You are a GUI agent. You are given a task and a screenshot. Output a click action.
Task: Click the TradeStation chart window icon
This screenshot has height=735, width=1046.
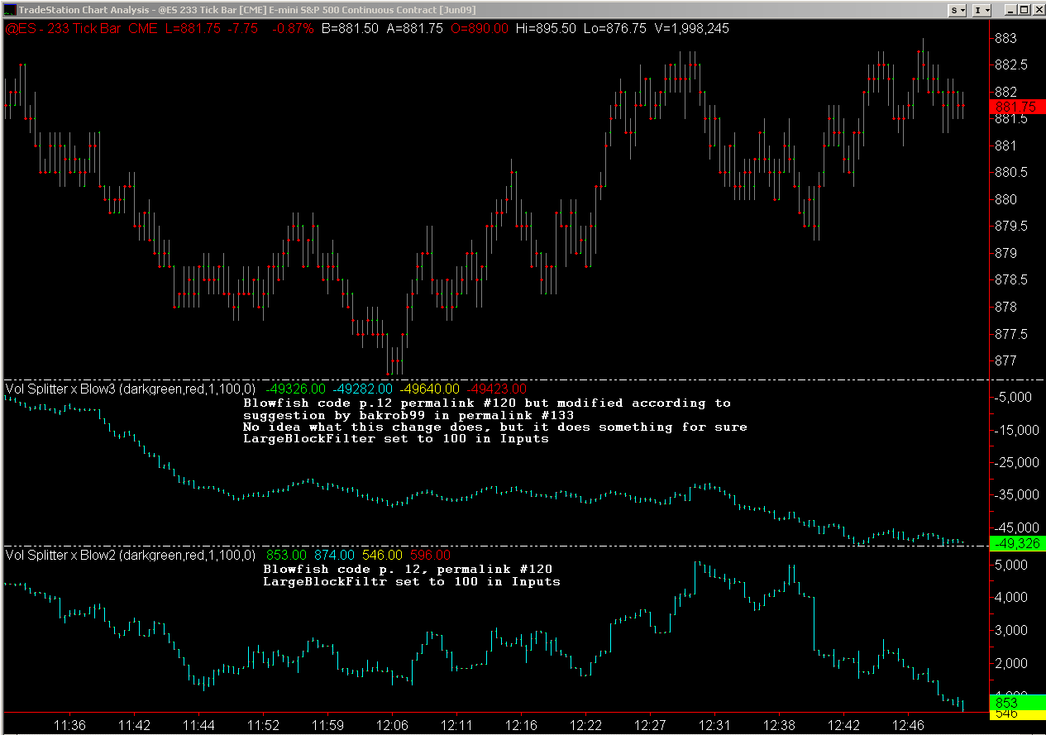[x=9, y=9]
